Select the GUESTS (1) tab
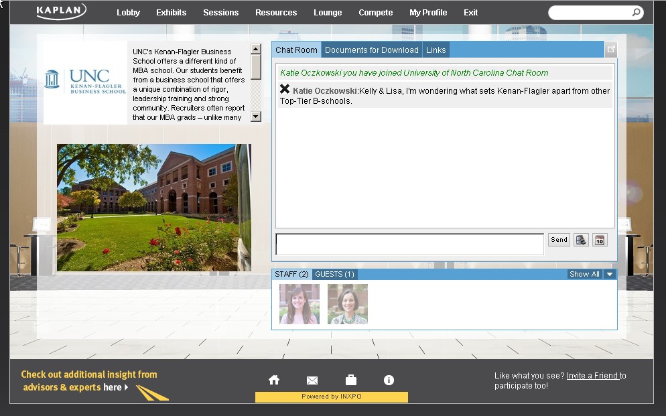 pyautogui.click(x=334, y=274)
